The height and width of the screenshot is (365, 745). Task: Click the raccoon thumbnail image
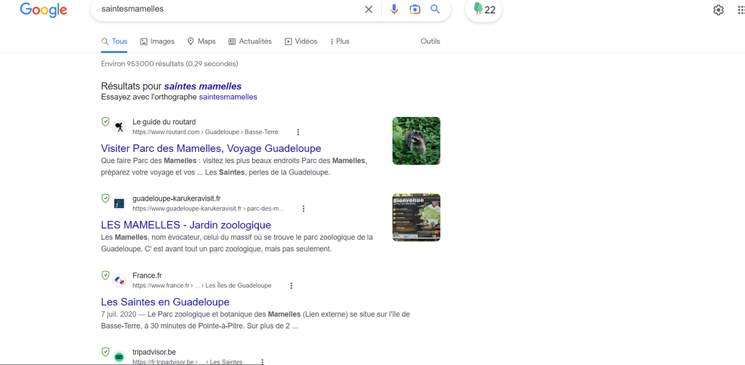click(x=416, y=140)
